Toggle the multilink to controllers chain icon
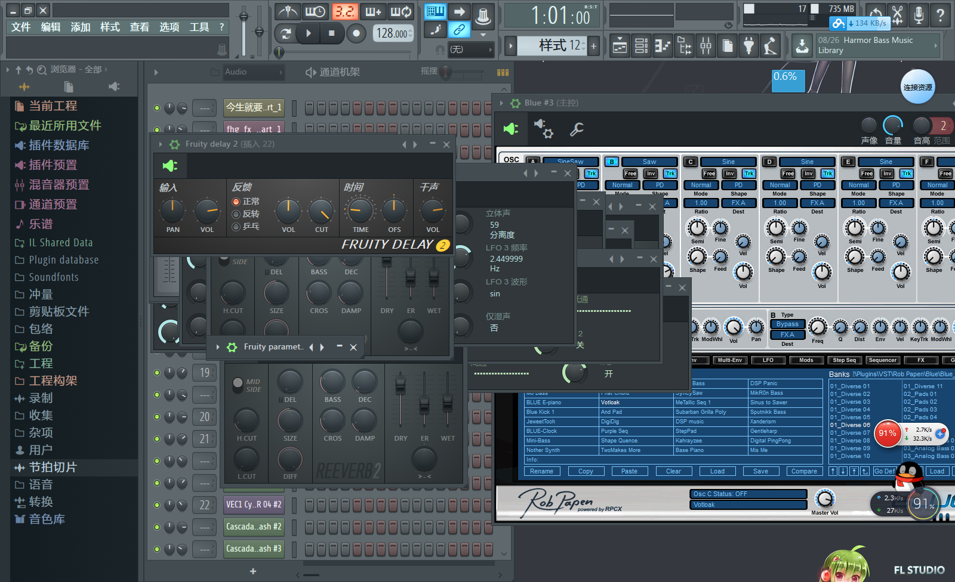The height and width of the screenshot is (582, 955). pyautogui.click(x=459, y=29)
